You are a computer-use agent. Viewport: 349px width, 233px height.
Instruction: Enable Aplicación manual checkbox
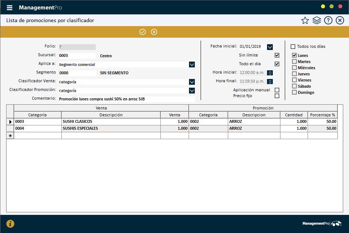point(277,90)
